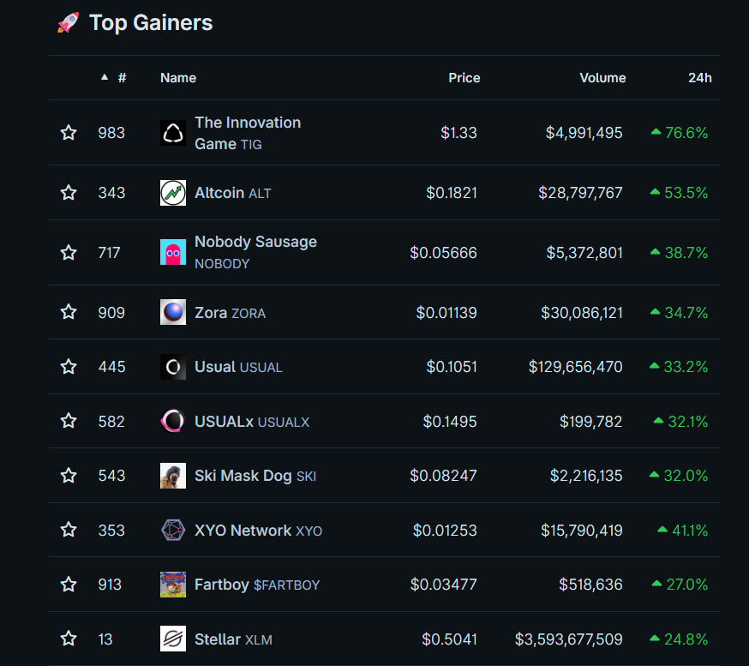The height and width of the screenshot is (666, 749).
Task: Click the Usual USUAL ring logo
Action: point(173,367)
